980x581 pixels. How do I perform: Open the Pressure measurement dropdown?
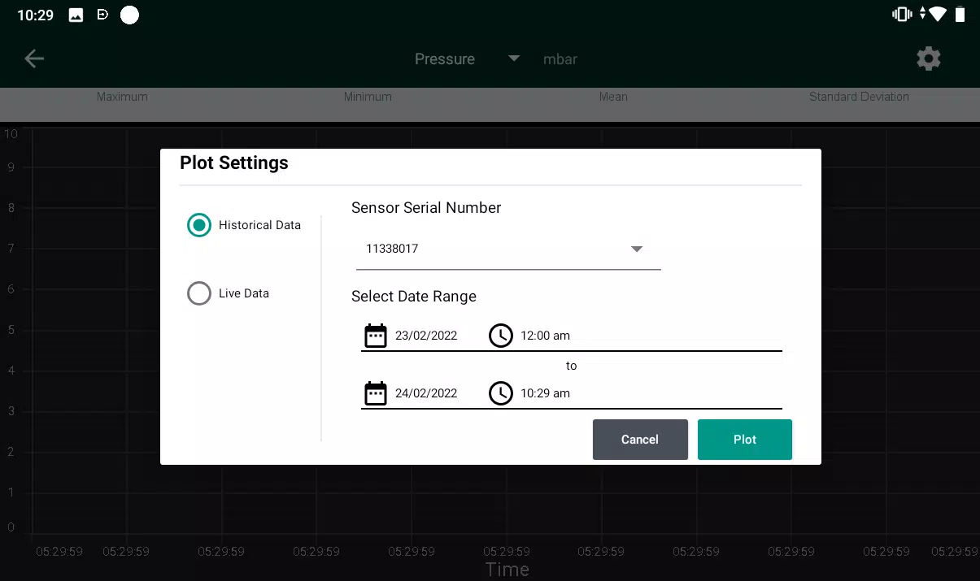click(x=466, y=59)
